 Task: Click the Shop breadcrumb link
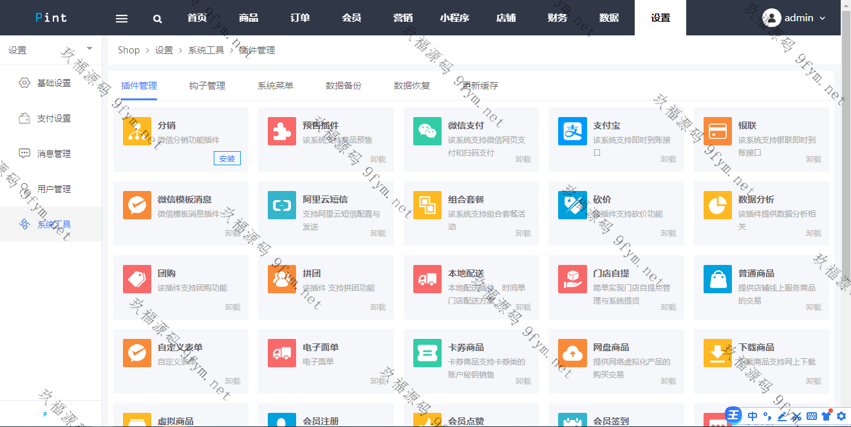coord(129,50)
